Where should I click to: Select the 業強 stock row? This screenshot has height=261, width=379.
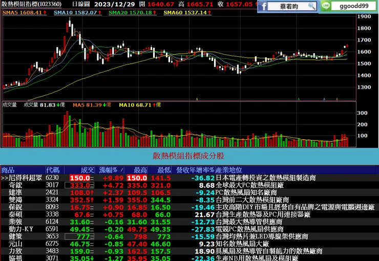(189, 222)
